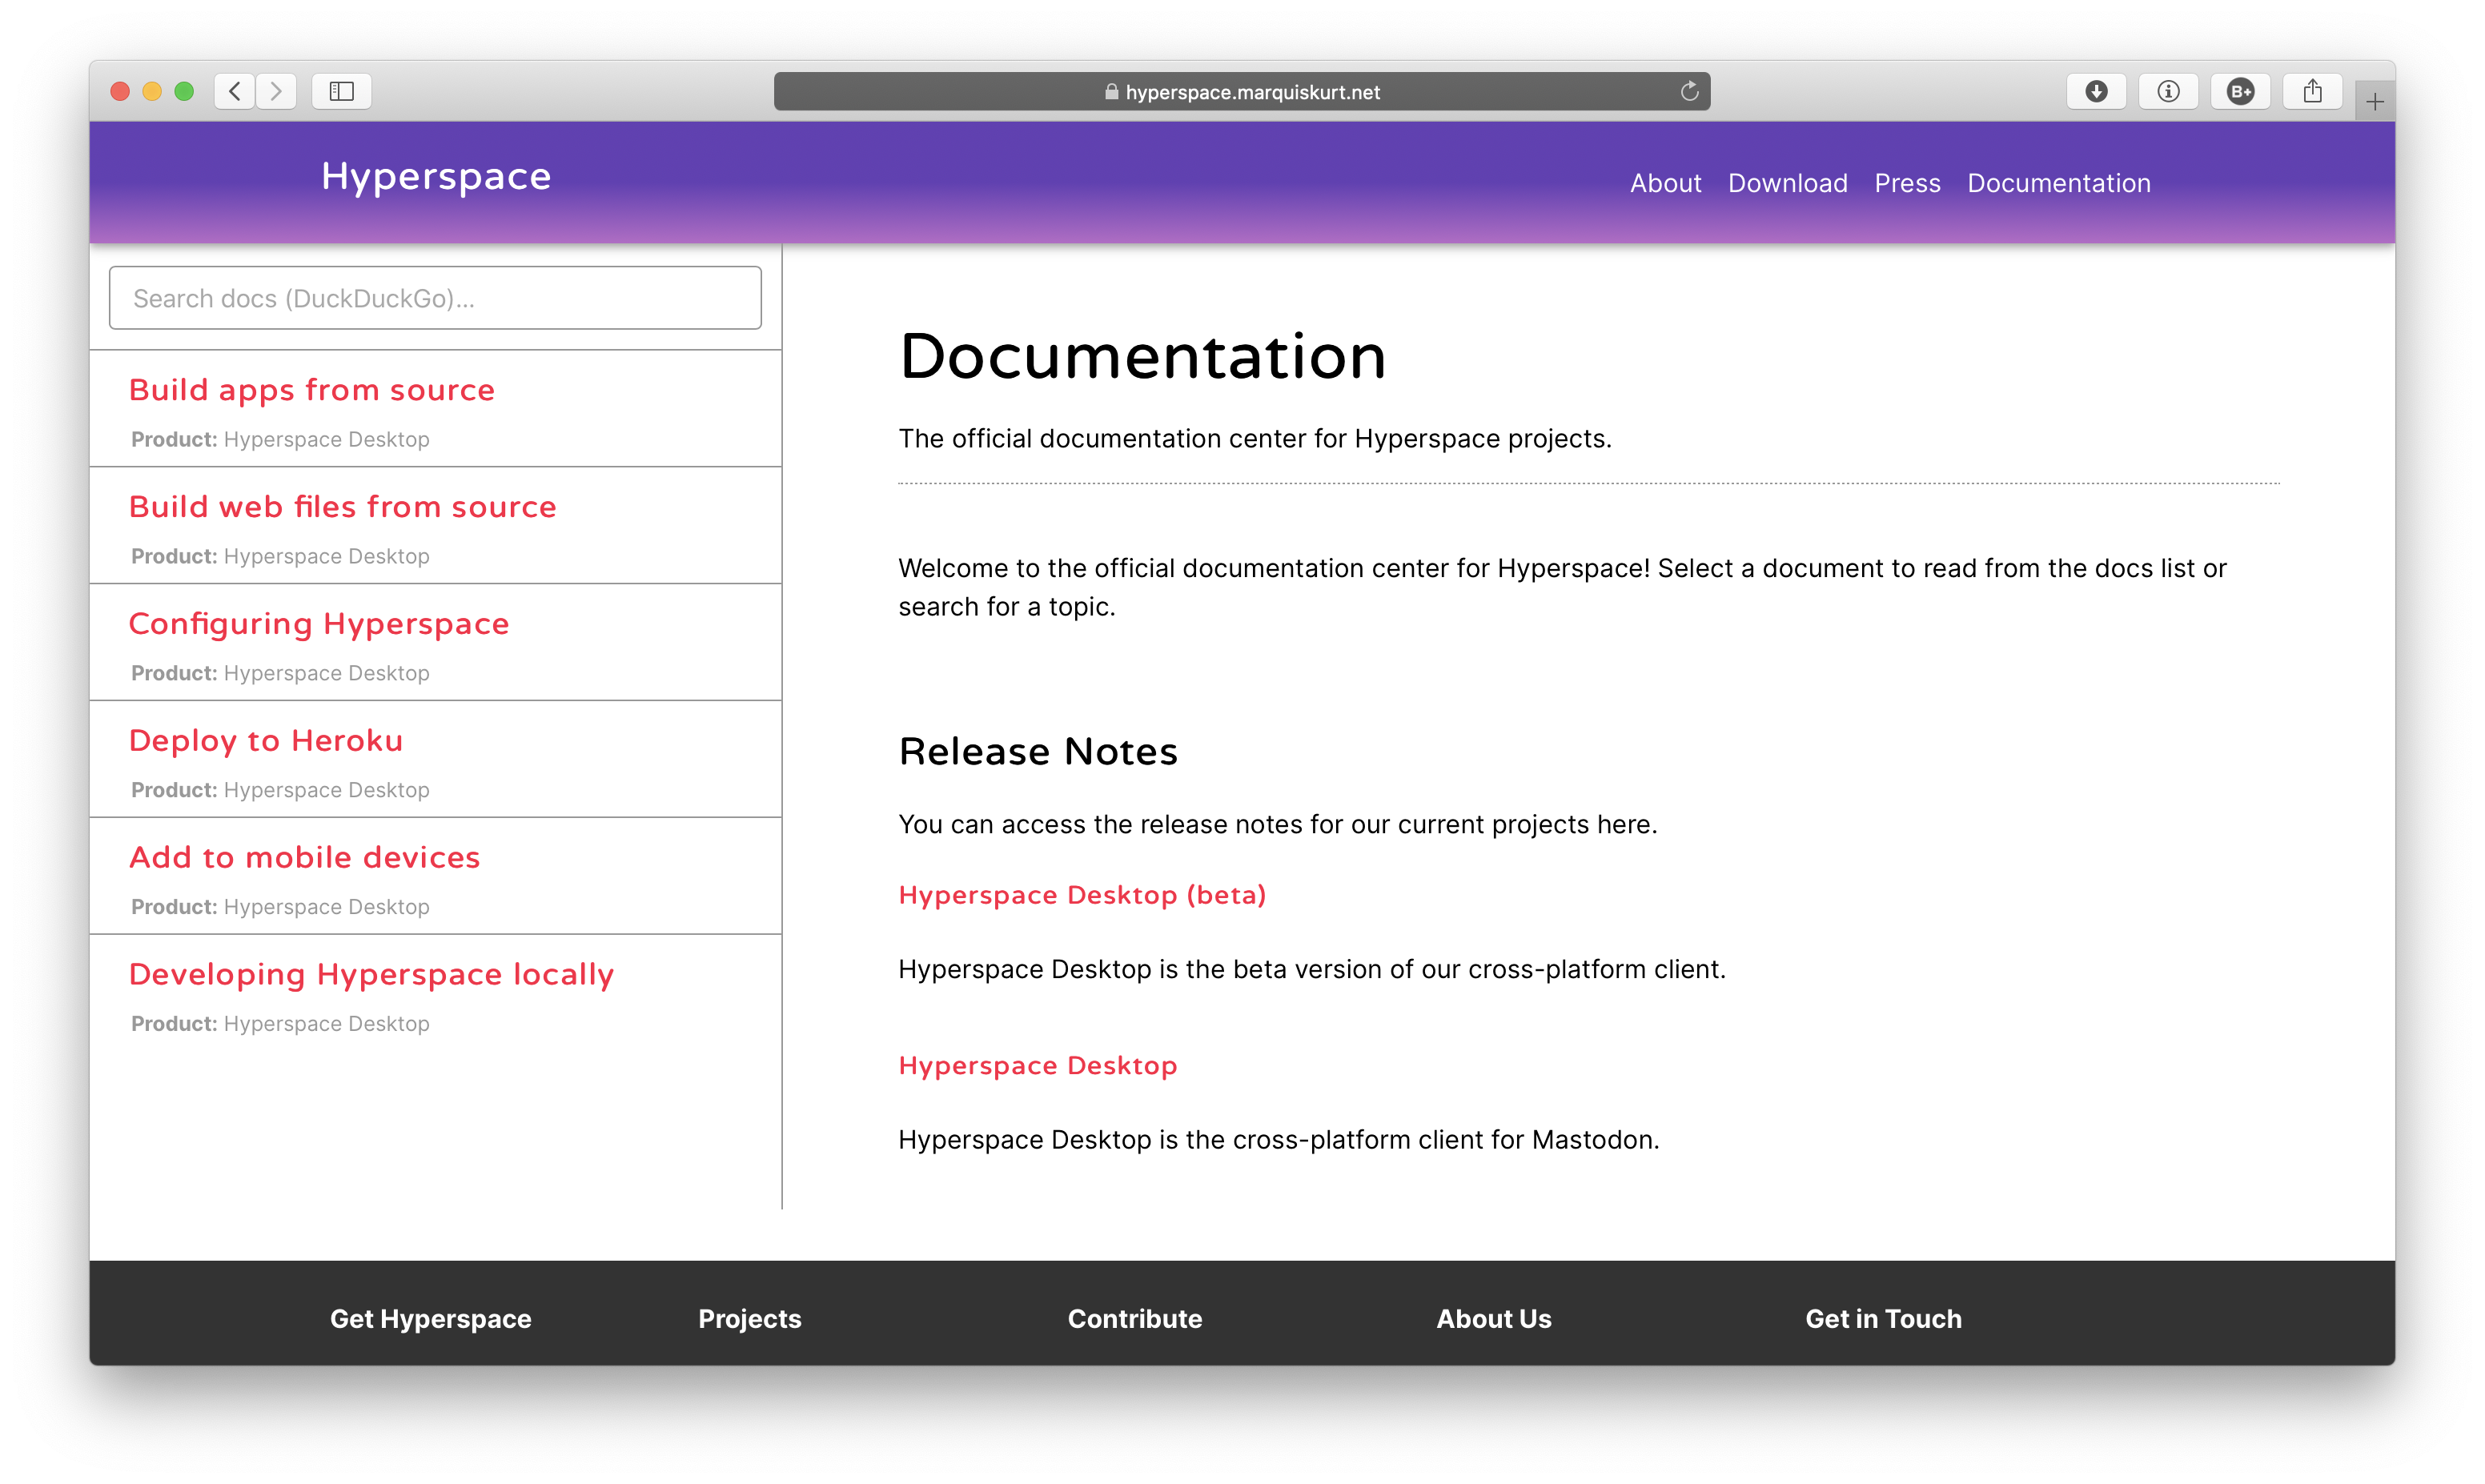Image resolution: width=2485 pixels, height=1484 pixels.
Task: Open the Add to mobile devices doc
Action: pyautogui.click(x=305, y=858)
